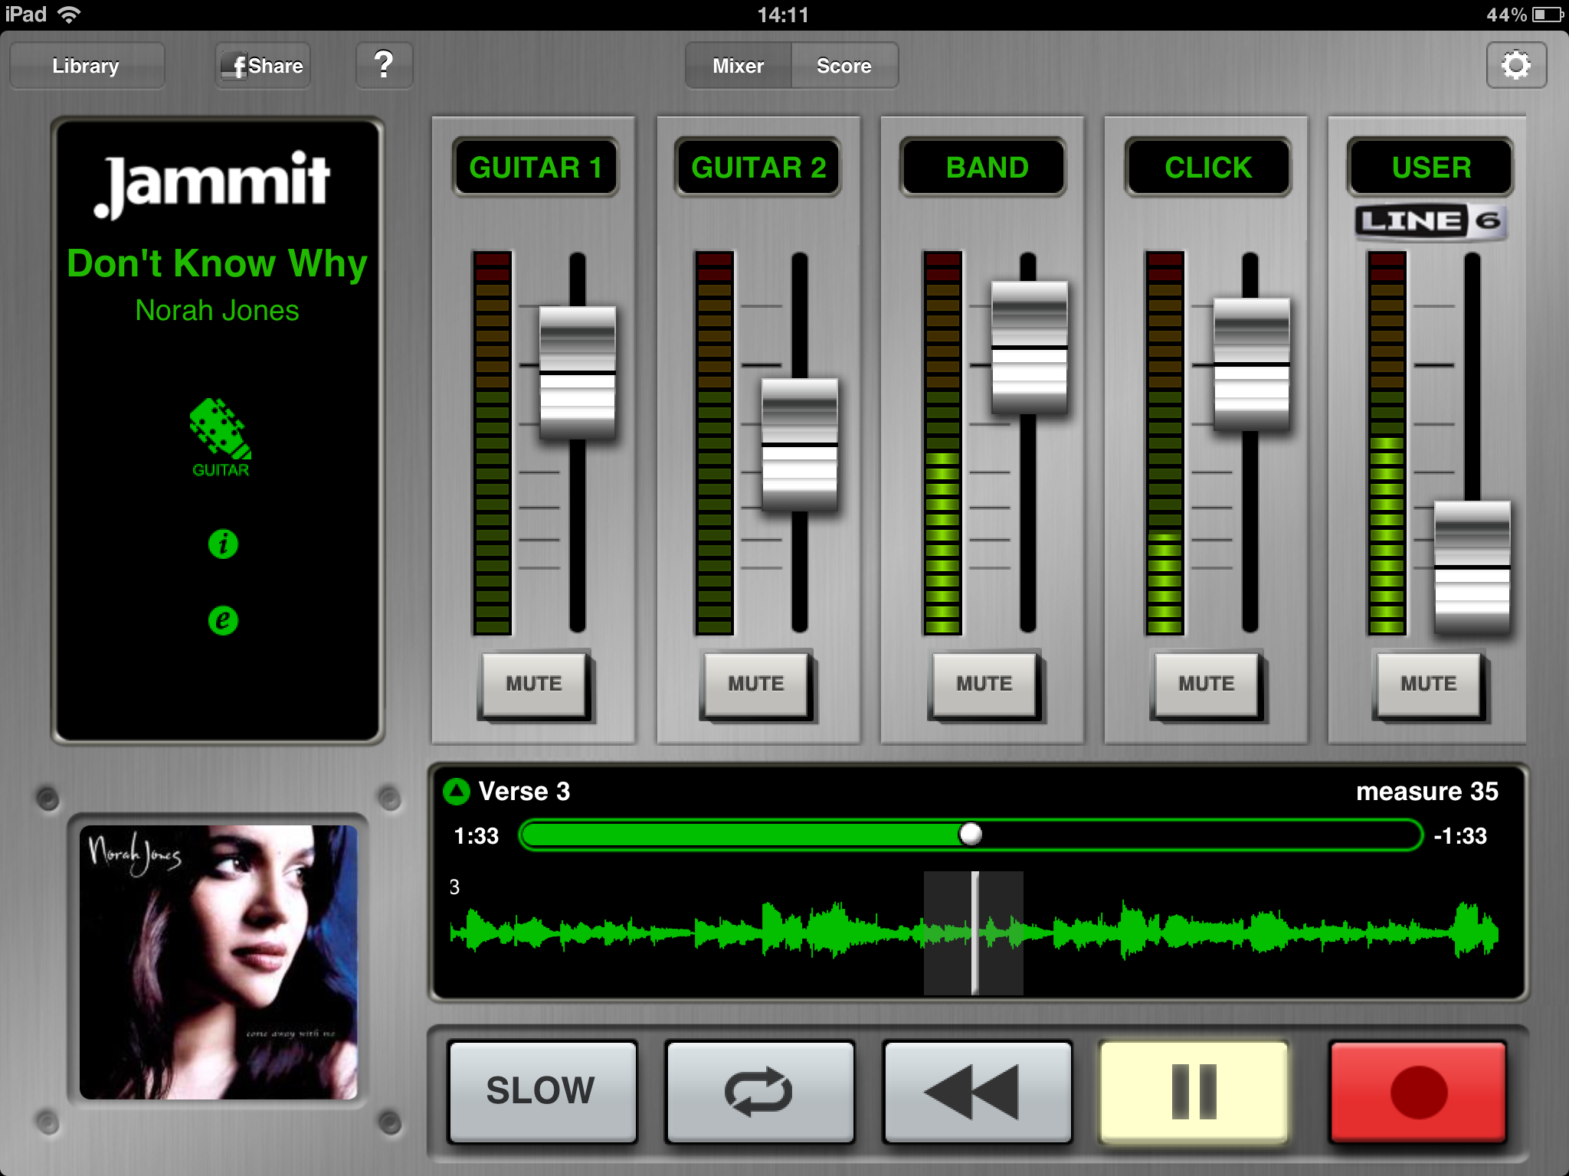Click the Click track fader knob

pyautogui.click(x=1251, y=364)
